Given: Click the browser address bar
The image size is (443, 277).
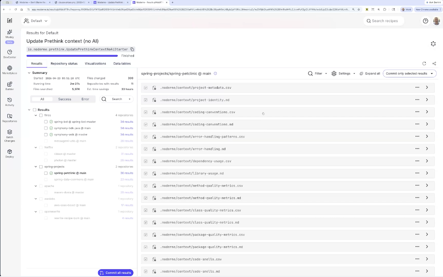Looking at the screenshot, I should point(190,10).
